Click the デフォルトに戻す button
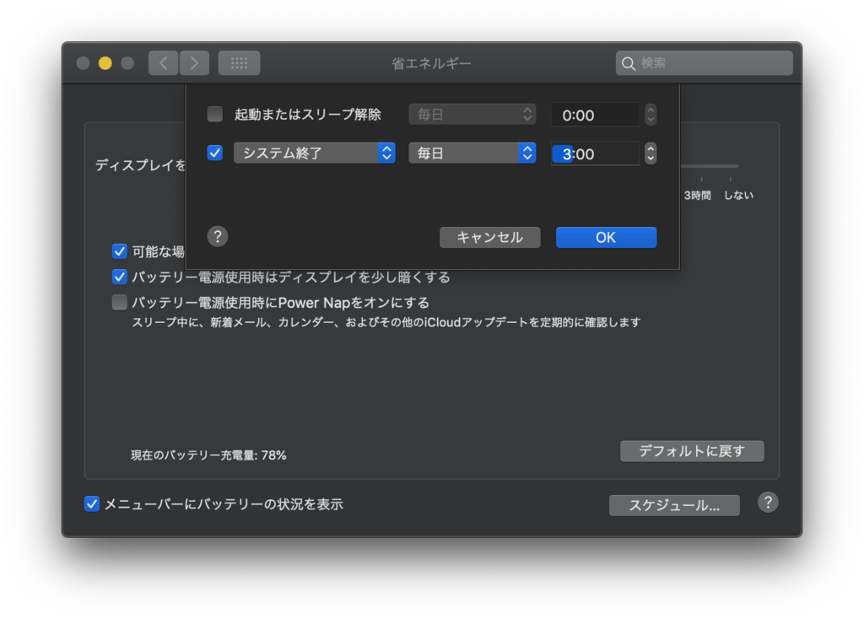 coord(692,450)
